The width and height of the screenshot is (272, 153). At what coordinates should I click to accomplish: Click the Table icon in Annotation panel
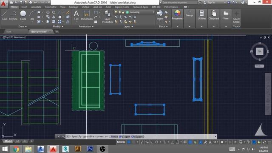click(x=96, y=22)
